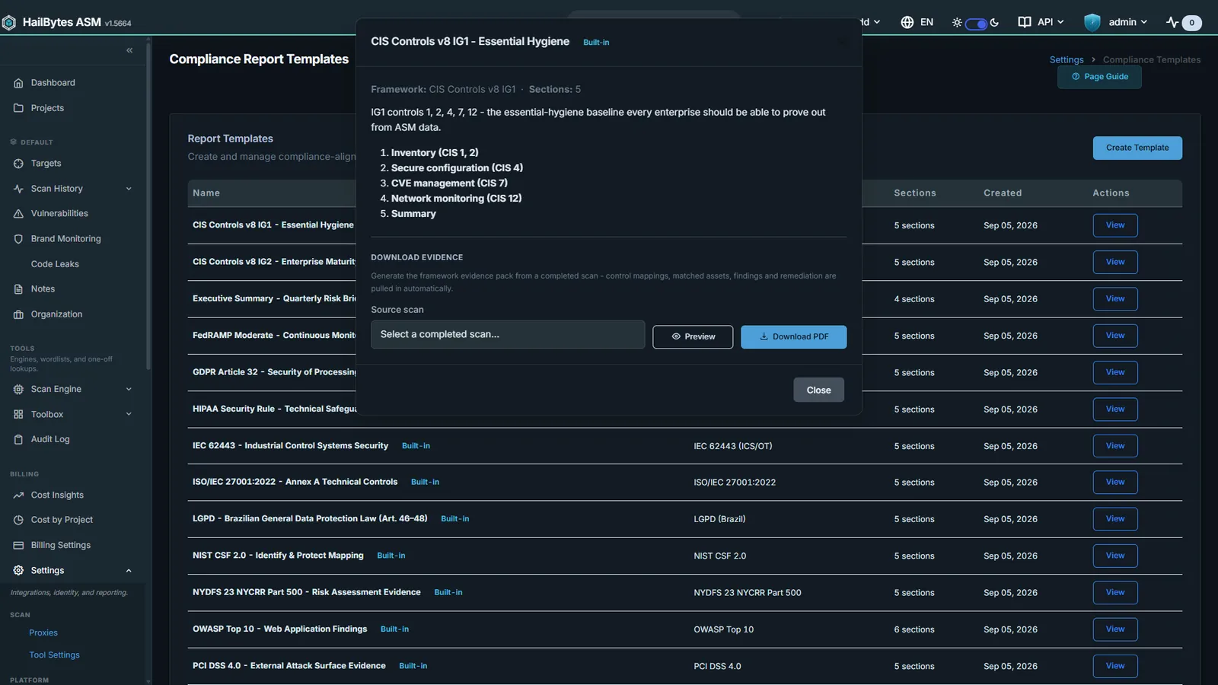Screen dimensions: 1218x685
Task: View the ISO/IEC 27001:2022 template
Action: coord(1115,482)
